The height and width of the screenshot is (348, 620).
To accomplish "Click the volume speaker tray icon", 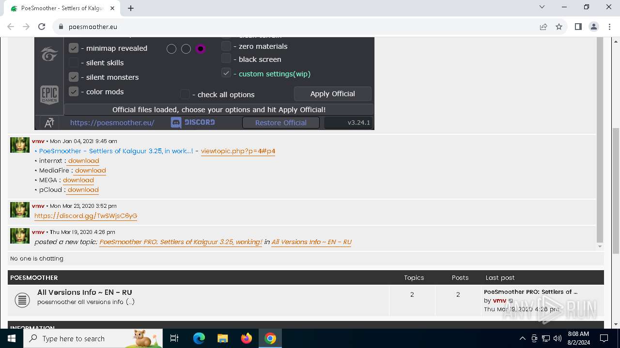I will click(557, 338).
